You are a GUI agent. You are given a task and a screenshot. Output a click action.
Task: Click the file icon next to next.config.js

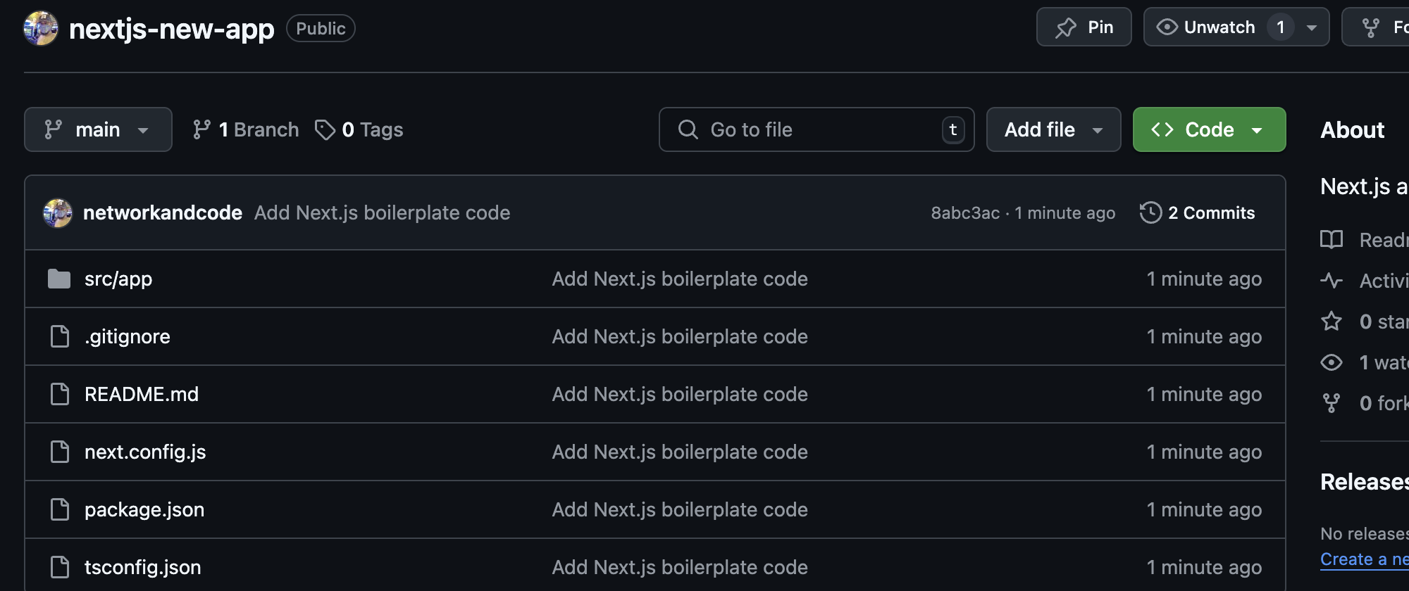[60, 452]
